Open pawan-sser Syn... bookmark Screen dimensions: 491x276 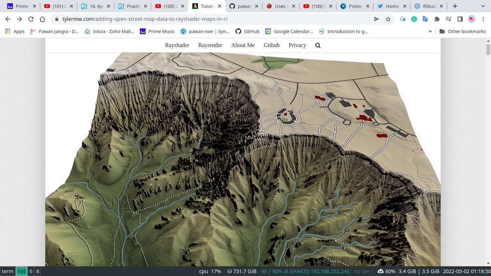205,31
